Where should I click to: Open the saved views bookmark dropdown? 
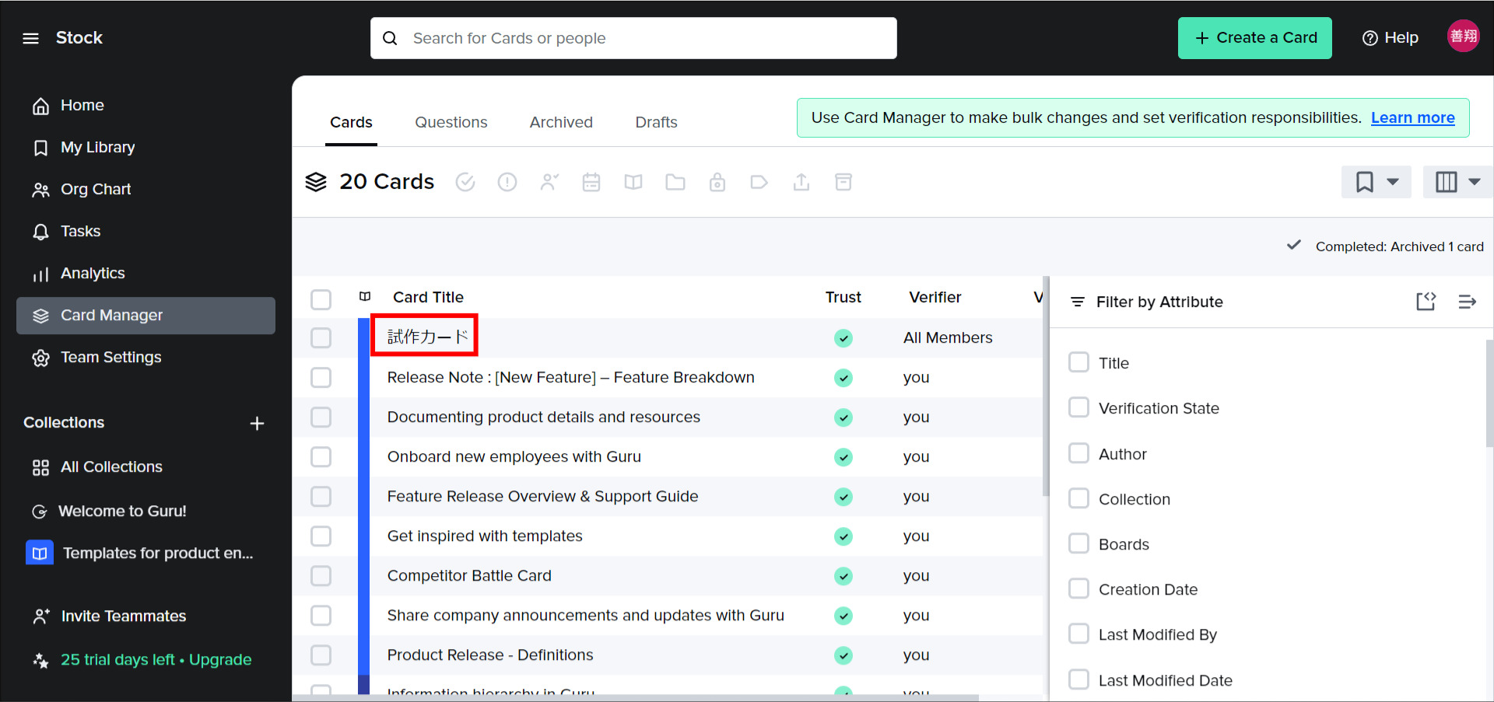(1376, 182)
